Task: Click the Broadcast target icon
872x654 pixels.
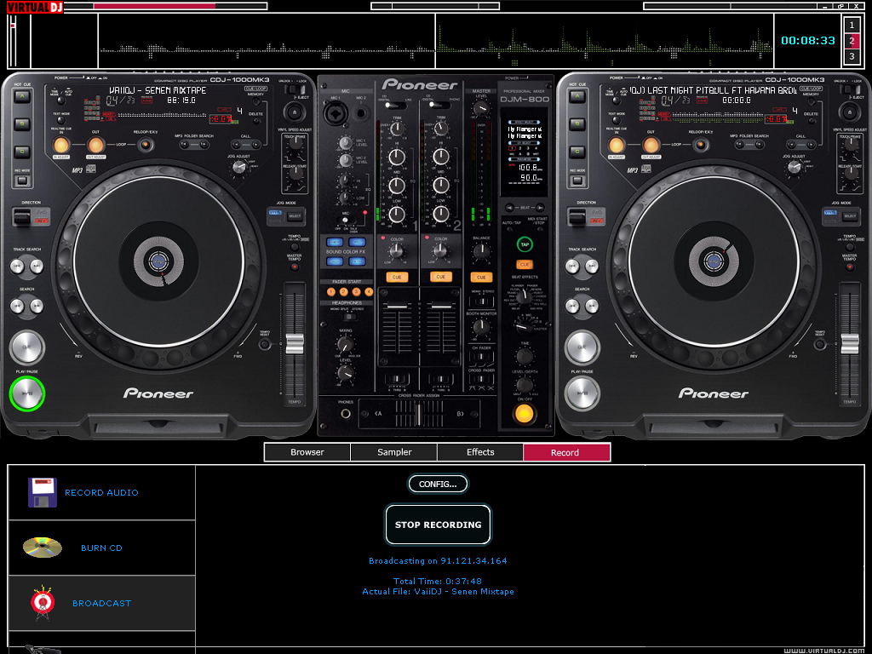Action: tap(41, 603)
